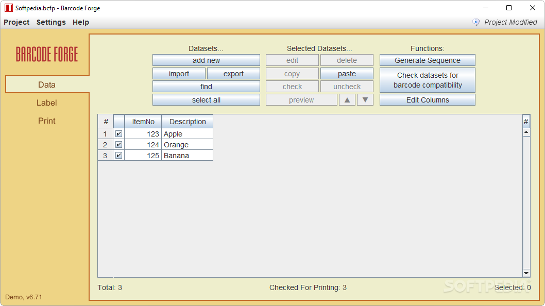This screenshot has width=545, height=306.
Task: Click the preview button
Action: [301, 100]
